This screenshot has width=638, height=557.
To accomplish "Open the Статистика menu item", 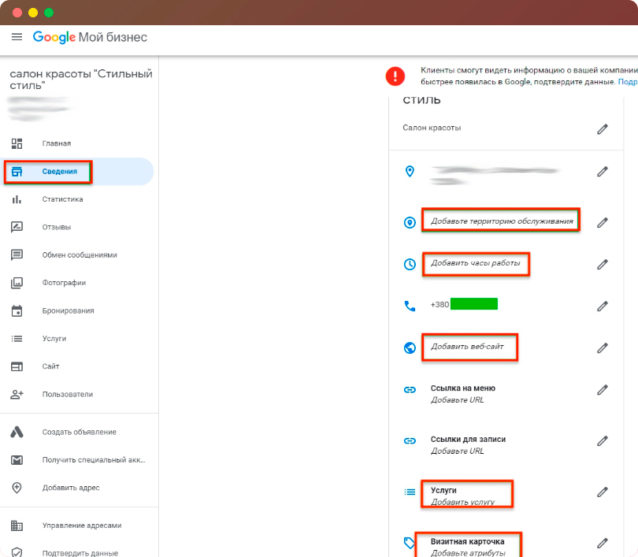I will pyautogui.click(x=63, y=199).
